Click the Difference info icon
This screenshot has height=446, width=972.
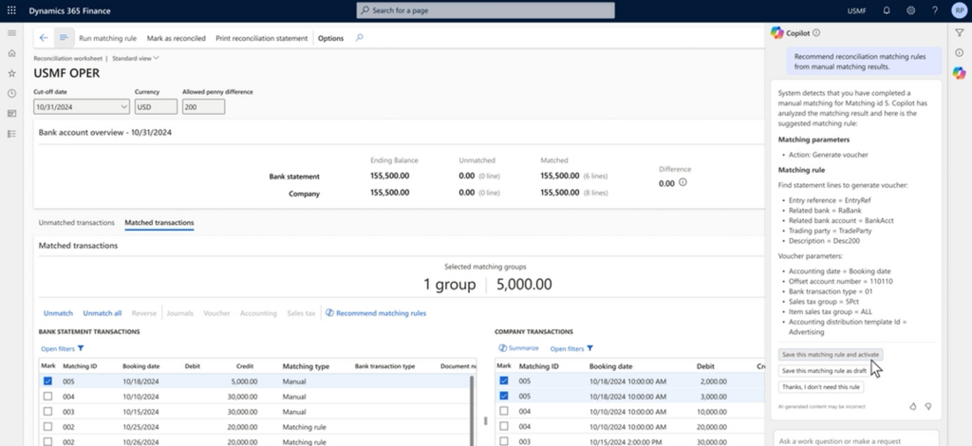(x=682, y=182)
